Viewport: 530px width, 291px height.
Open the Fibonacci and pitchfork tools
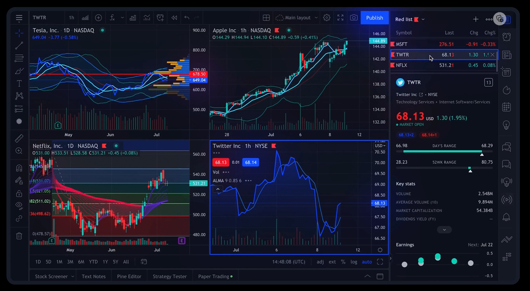click(19, 58)
